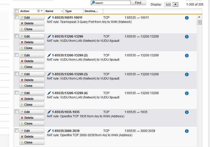Delete the 1-65535:3000-3039 Openfire rule
Screen dimensions: 210x147
pos(32,137)
